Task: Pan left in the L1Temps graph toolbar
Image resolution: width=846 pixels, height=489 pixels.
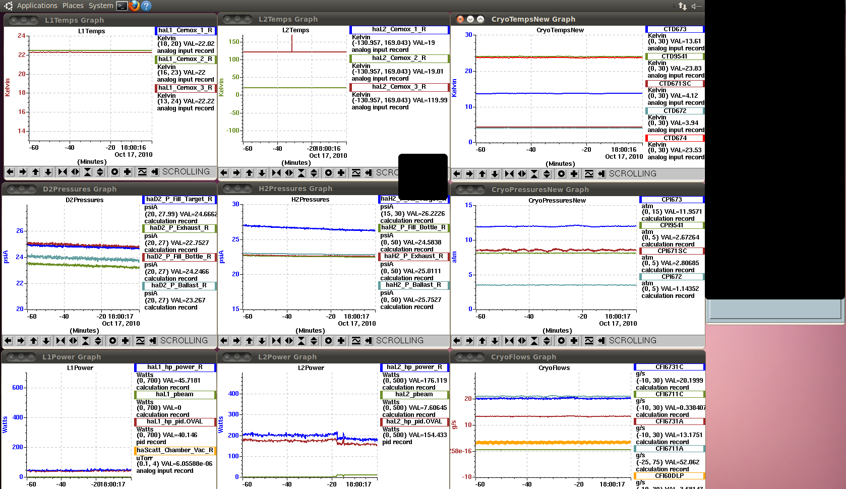Action: (10, 172)
